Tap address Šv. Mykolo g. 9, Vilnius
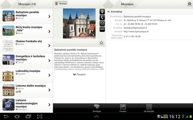This screenshot has width=193, height=120. pos(148,20)
